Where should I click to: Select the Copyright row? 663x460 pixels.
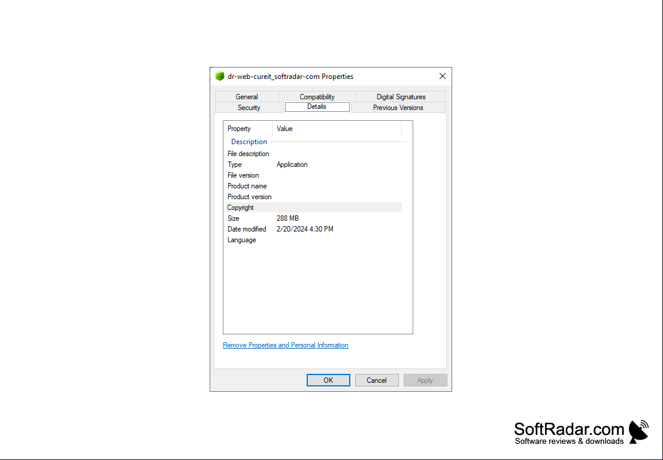pos(314,208)
